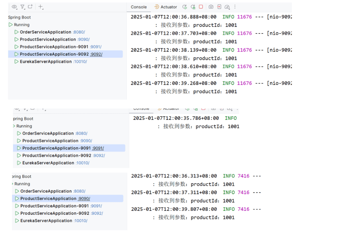Screen dimensions: 357x241
Task: Click the log timestamp 2025-01-07T12:00:36.888+08:00
Action: (173, 17)
